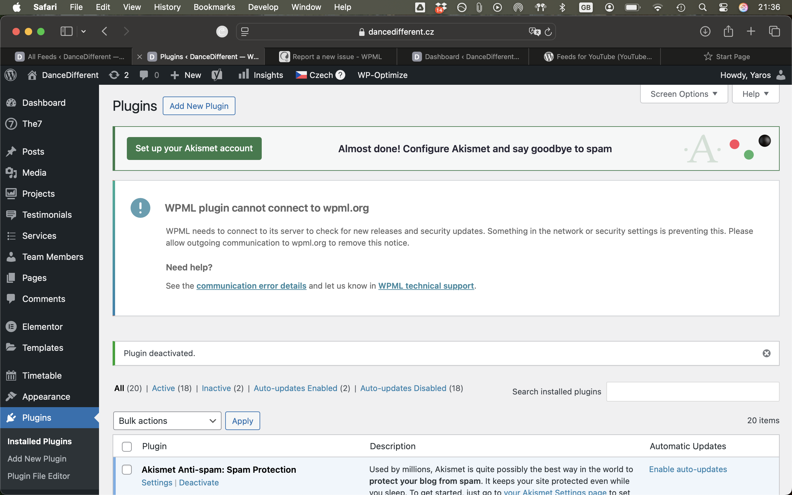Open Safari's Bookmarks menu
The width and height of the screenshot is (792, 495).
214,7
